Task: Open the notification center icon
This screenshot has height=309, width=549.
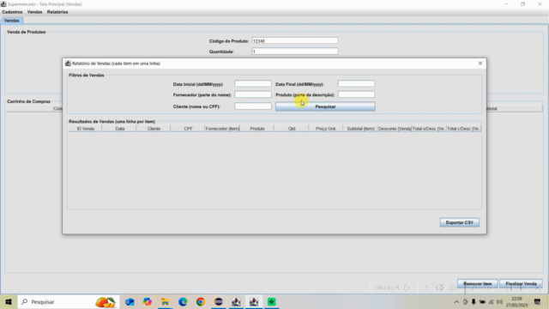Action: coord(538,302)
